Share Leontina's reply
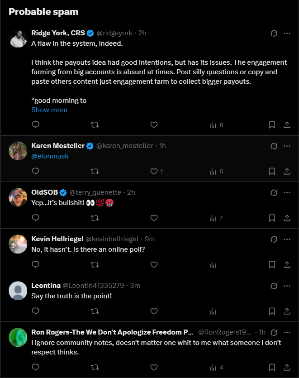Image resolution: width=299 pixels, height=378 pixels. pyautogui.click(x=287, y=311)
